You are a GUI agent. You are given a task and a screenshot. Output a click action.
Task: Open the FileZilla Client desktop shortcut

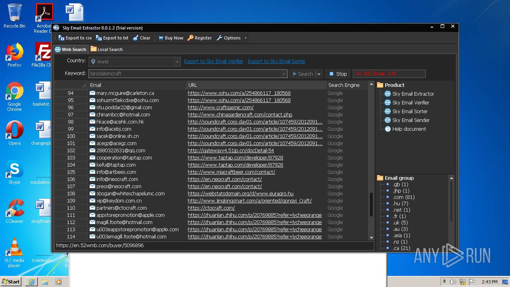click(x=42, y=55)
